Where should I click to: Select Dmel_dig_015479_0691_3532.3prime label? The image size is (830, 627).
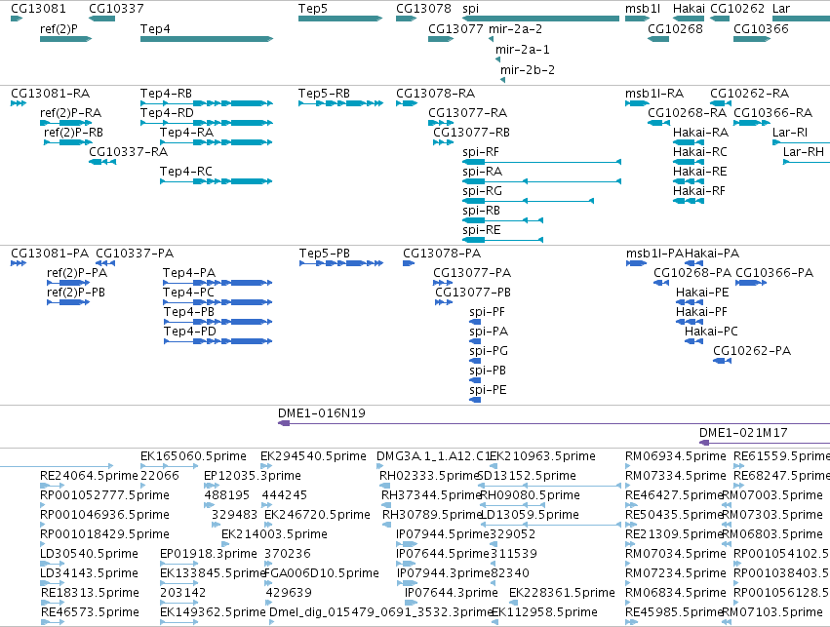(x=381, y=612)
